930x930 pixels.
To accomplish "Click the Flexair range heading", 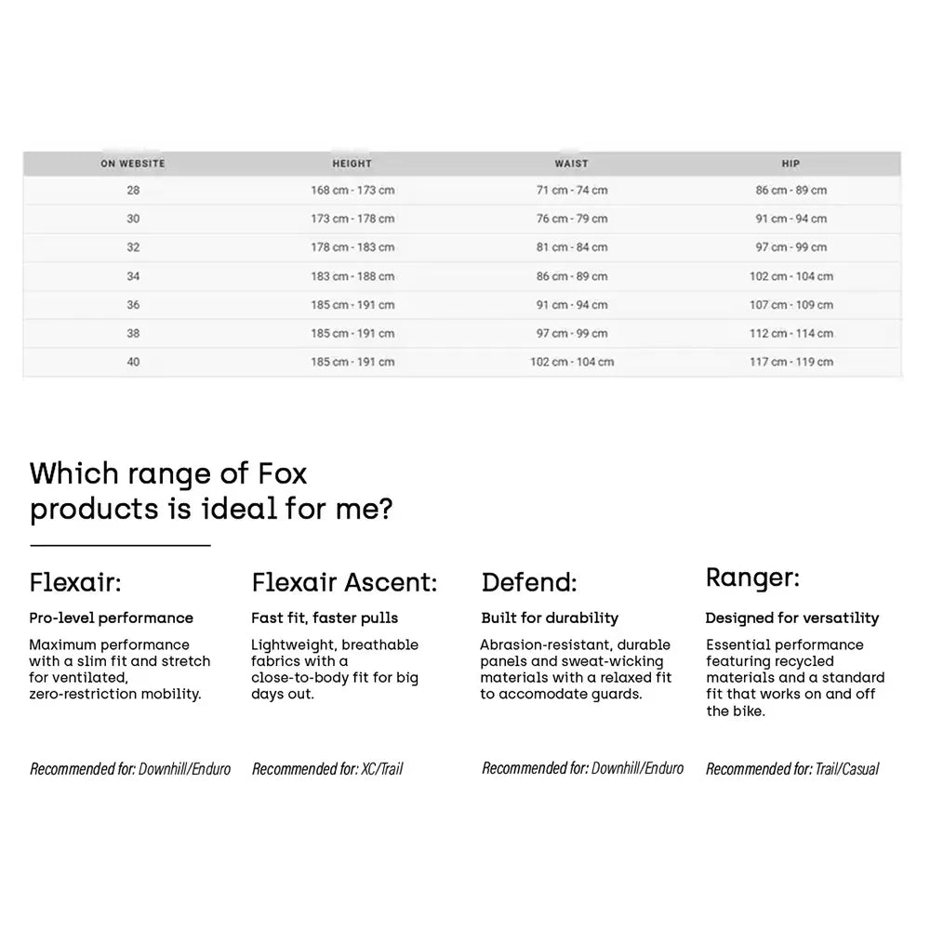I will 75,582.
